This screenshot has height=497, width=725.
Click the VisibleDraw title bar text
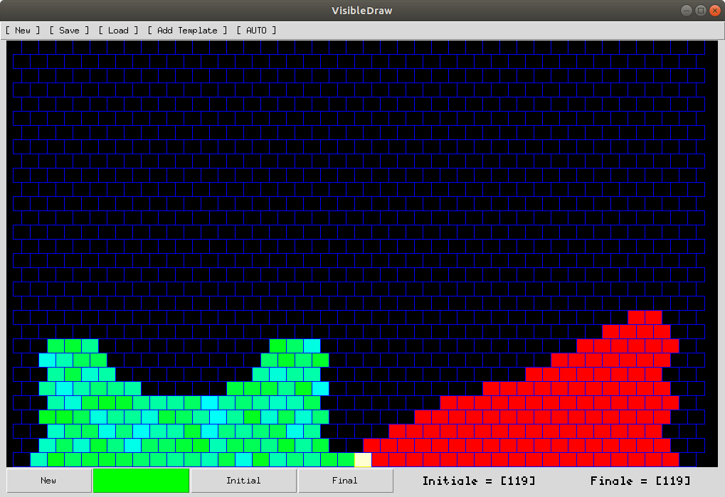click(x=362, y=10)
